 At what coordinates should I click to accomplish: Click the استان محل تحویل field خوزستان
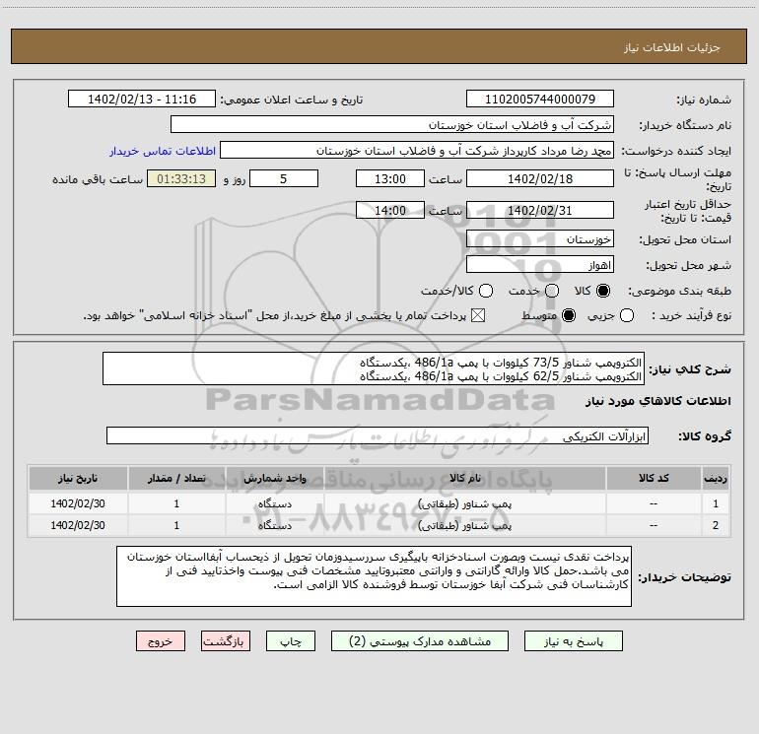540,239
